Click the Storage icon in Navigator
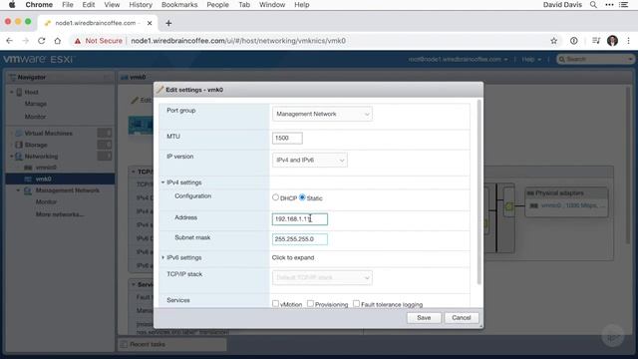This screenshot has height=359, width=638. [x=19, y=145]
